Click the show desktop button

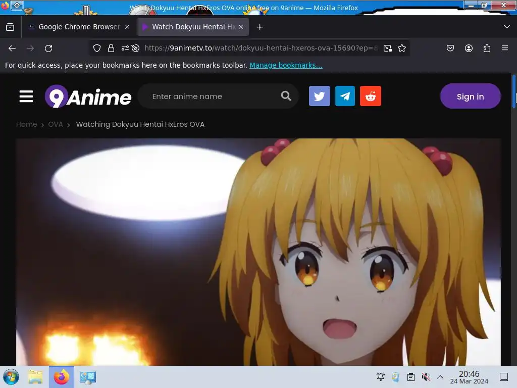[x=504, y=377]
